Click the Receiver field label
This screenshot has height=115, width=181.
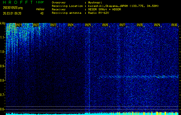pos(59,9)
